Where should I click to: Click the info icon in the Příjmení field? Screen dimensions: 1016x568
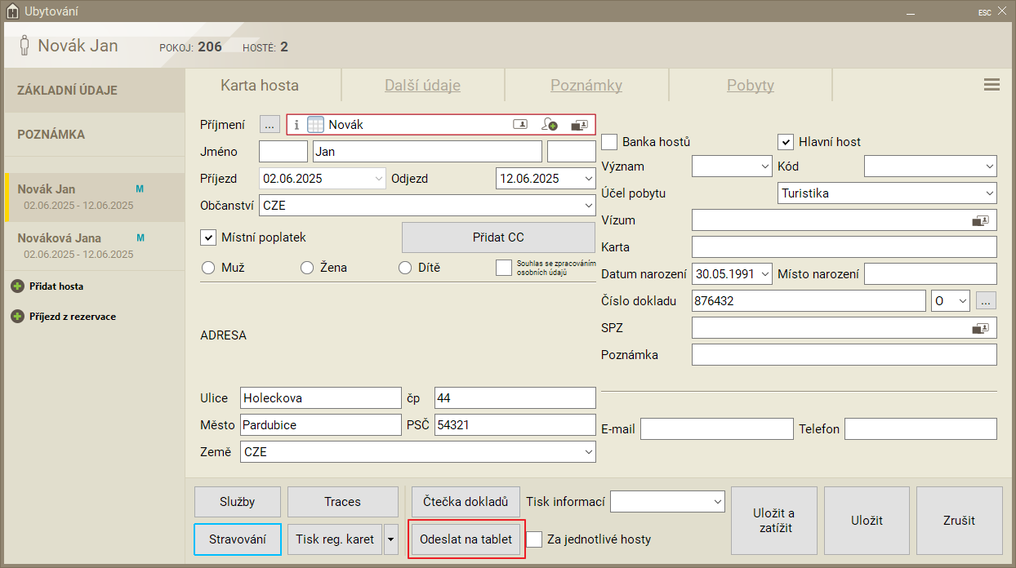pos(296,125)
